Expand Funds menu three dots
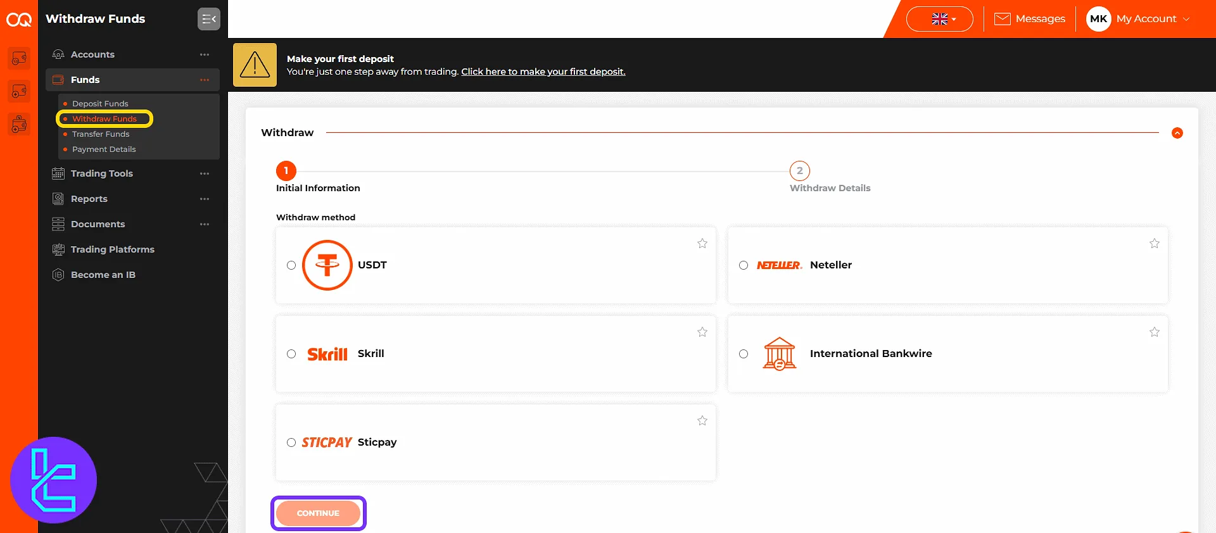1216x533 pixels. coord(205,80)
